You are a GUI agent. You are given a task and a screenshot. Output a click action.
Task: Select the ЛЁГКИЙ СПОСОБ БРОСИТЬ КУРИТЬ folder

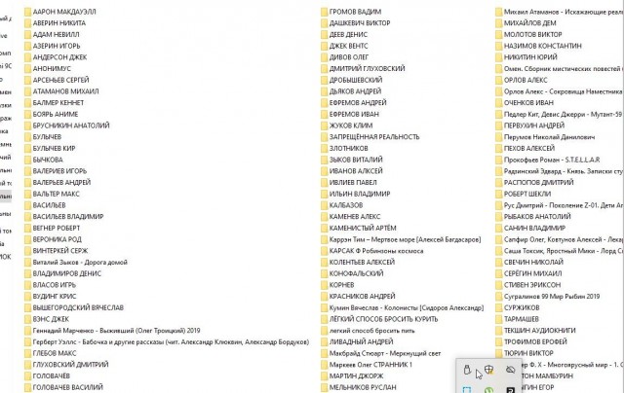click(x=383, y=319)
